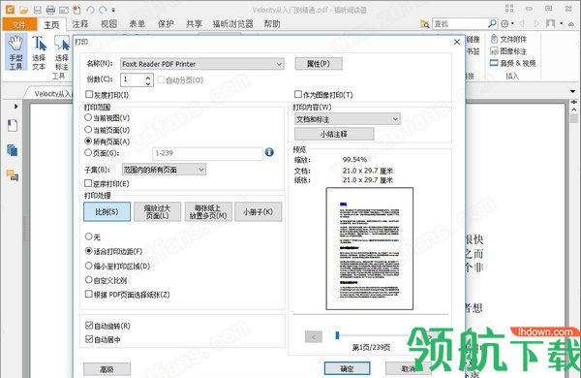Click the search magnifier icon in find box
The image size is (581, 378).
[x=492, y=23]
